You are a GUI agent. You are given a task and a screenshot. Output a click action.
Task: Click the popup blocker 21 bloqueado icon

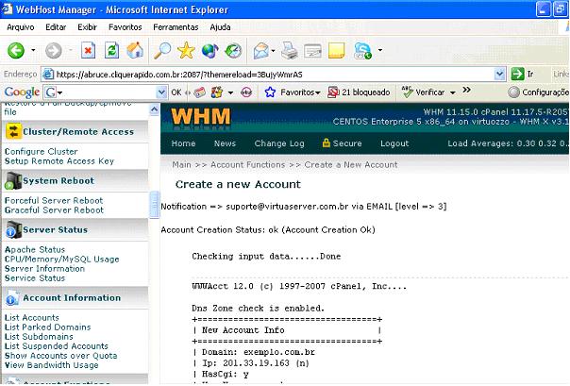click(x=333, y=92)
